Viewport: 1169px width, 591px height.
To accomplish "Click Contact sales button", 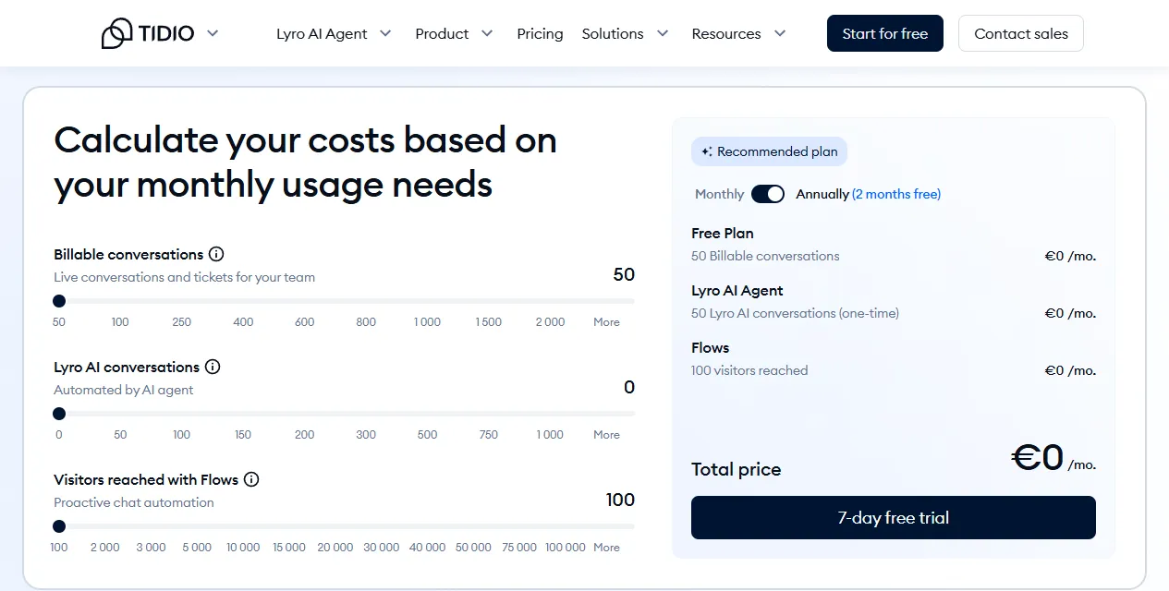I will (1021, 33).
